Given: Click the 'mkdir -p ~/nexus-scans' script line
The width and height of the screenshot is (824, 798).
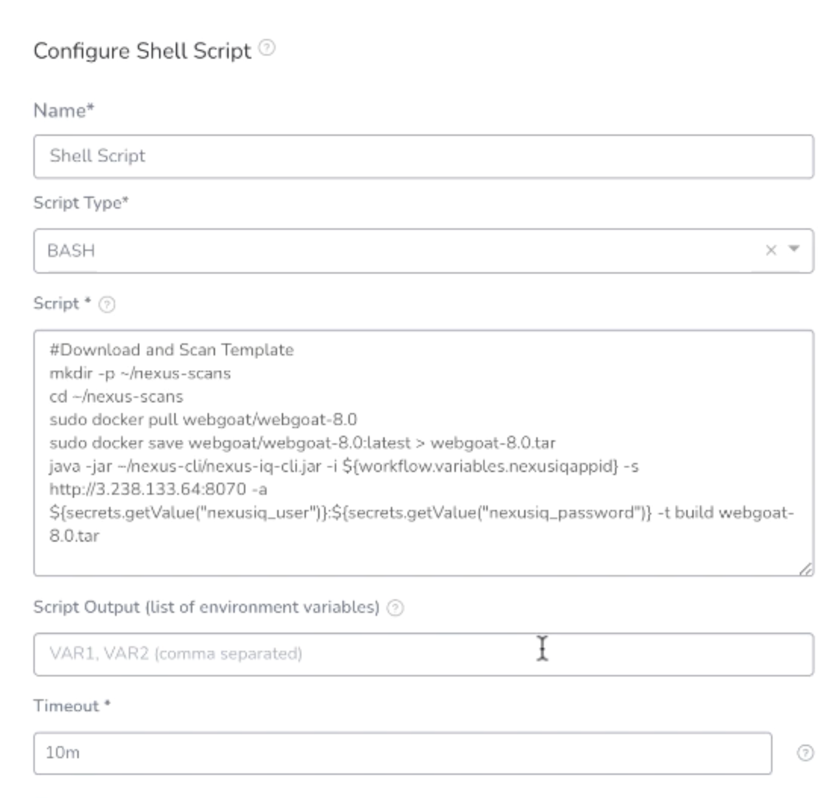Looking at the screenshot, I should (140, 374).
